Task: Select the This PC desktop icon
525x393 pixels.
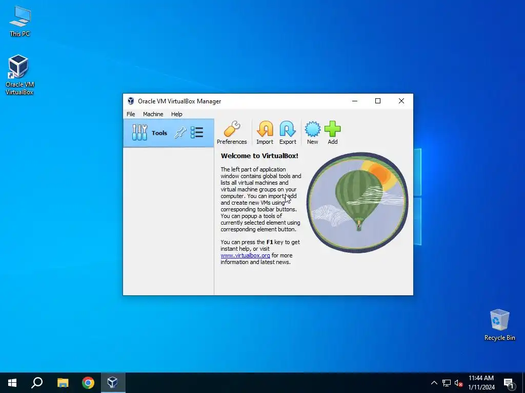Action: pos(20,21)
